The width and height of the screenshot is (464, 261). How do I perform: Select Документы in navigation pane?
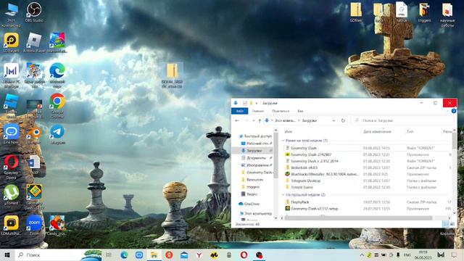point(256,158)
